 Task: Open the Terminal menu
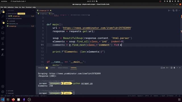click(x=29, y=7)
